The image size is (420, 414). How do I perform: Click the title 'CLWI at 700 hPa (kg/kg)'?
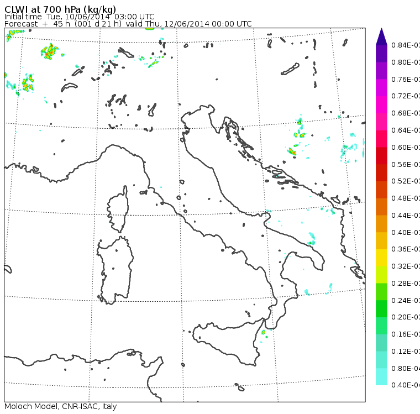coord(60,9)
